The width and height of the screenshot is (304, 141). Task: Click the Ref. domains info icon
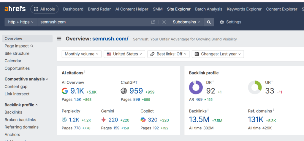273,110
